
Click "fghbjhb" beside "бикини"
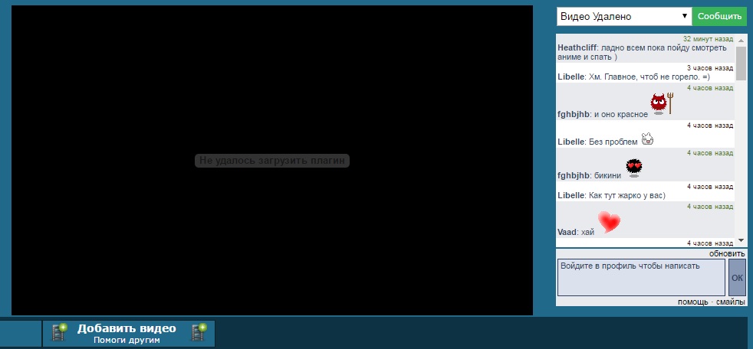tap(574, 175)
